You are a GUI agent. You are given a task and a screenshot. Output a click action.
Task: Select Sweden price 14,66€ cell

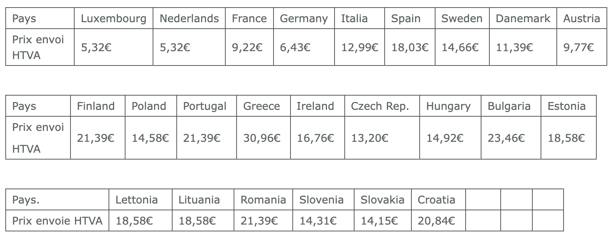click(462, 47)
